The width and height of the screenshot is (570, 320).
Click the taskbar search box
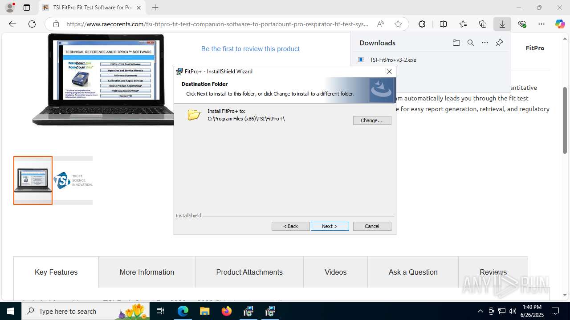(86, 311)
